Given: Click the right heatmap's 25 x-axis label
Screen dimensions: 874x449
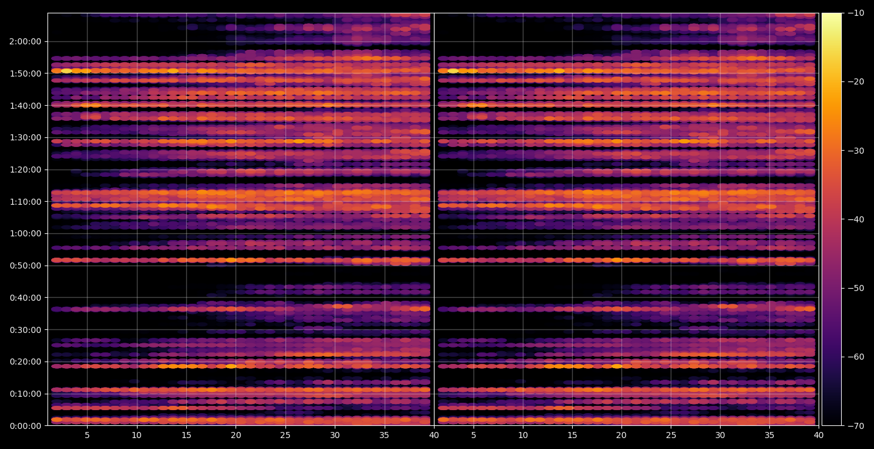Looking at the screenshot, I should [x=671, y=435].
